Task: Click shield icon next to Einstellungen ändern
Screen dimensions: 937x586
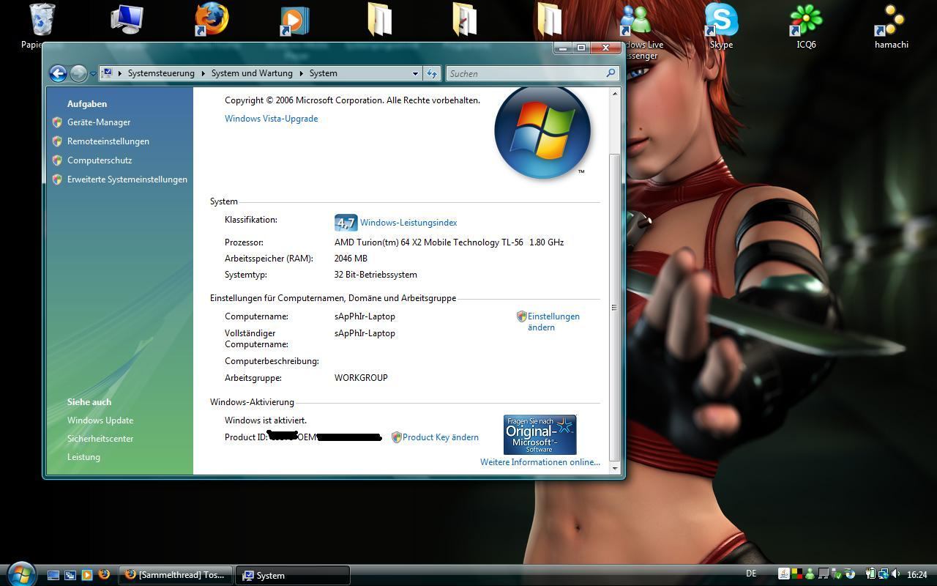Action: [x=522, y=316]
